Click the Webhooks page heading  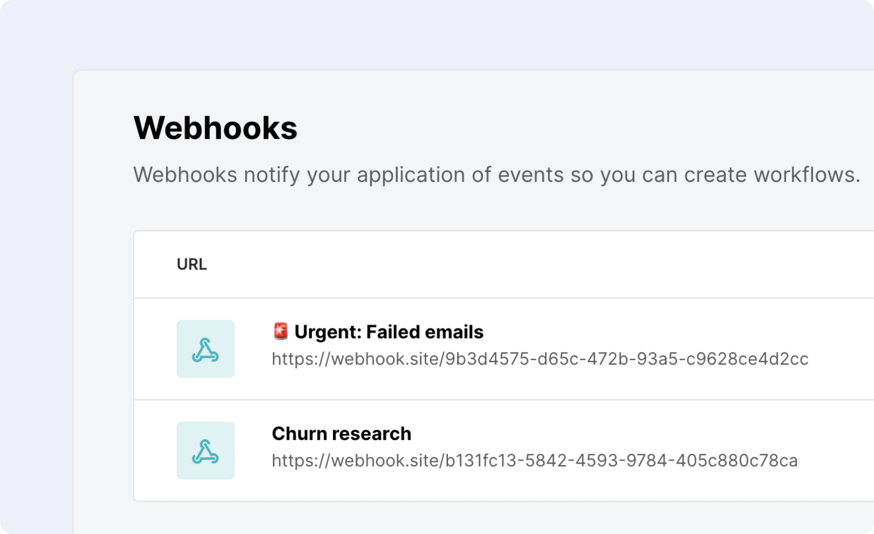click(215, 127)
